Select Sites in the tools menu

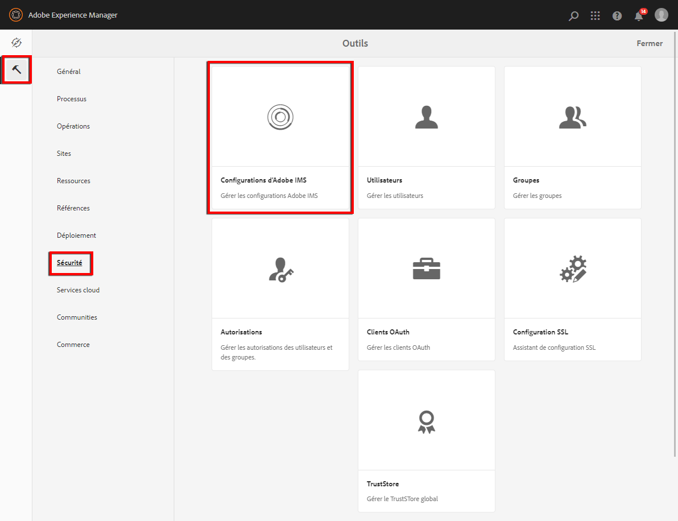(x=64, y=153)
